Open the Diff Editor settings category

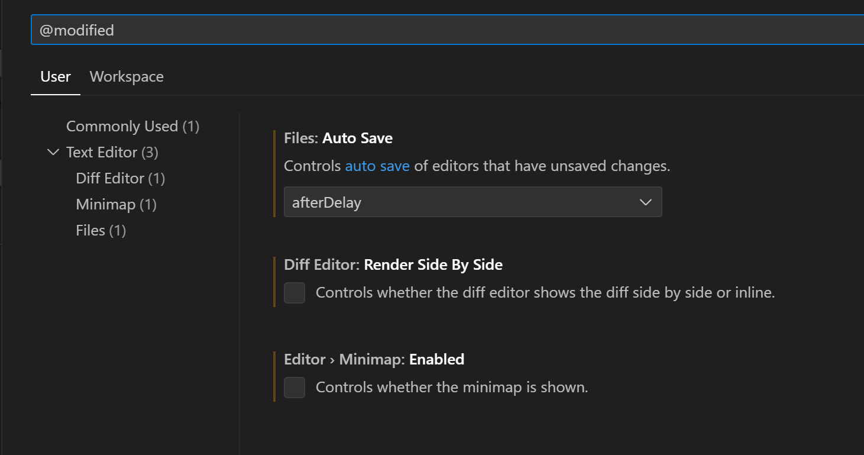(x=120, y=178)
